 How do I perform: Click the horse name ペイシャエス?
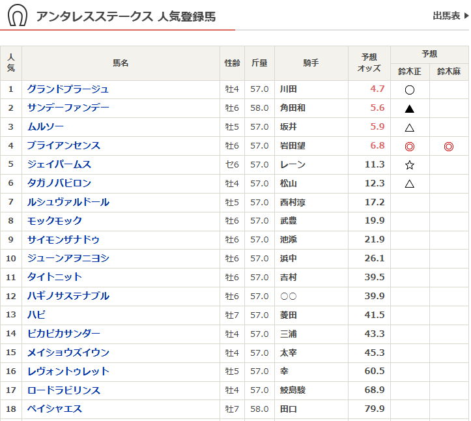55,409
